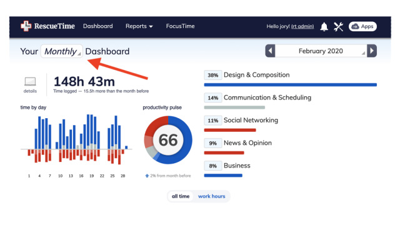Go to next month arrow

coord(372,51)
